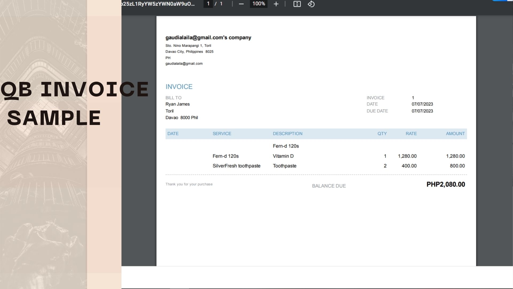Click the due date value 07/07/2023
This screenshot has height=289, width=513.
[422, 111]
